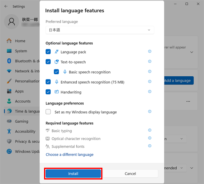This screenshot has height=184, width=204.
Task: Click the info icon next to Language pack
Action: pos(150,51)
